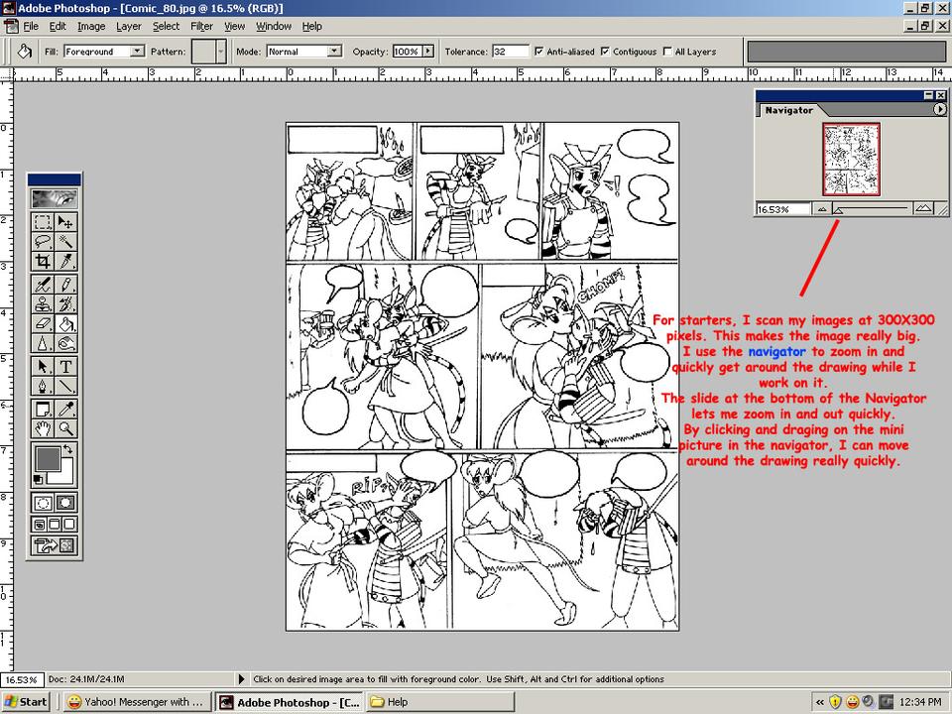This screenshot has width=952, height=714.
Task: Click the foreground gray color swatch
Action: pos(48,458)
